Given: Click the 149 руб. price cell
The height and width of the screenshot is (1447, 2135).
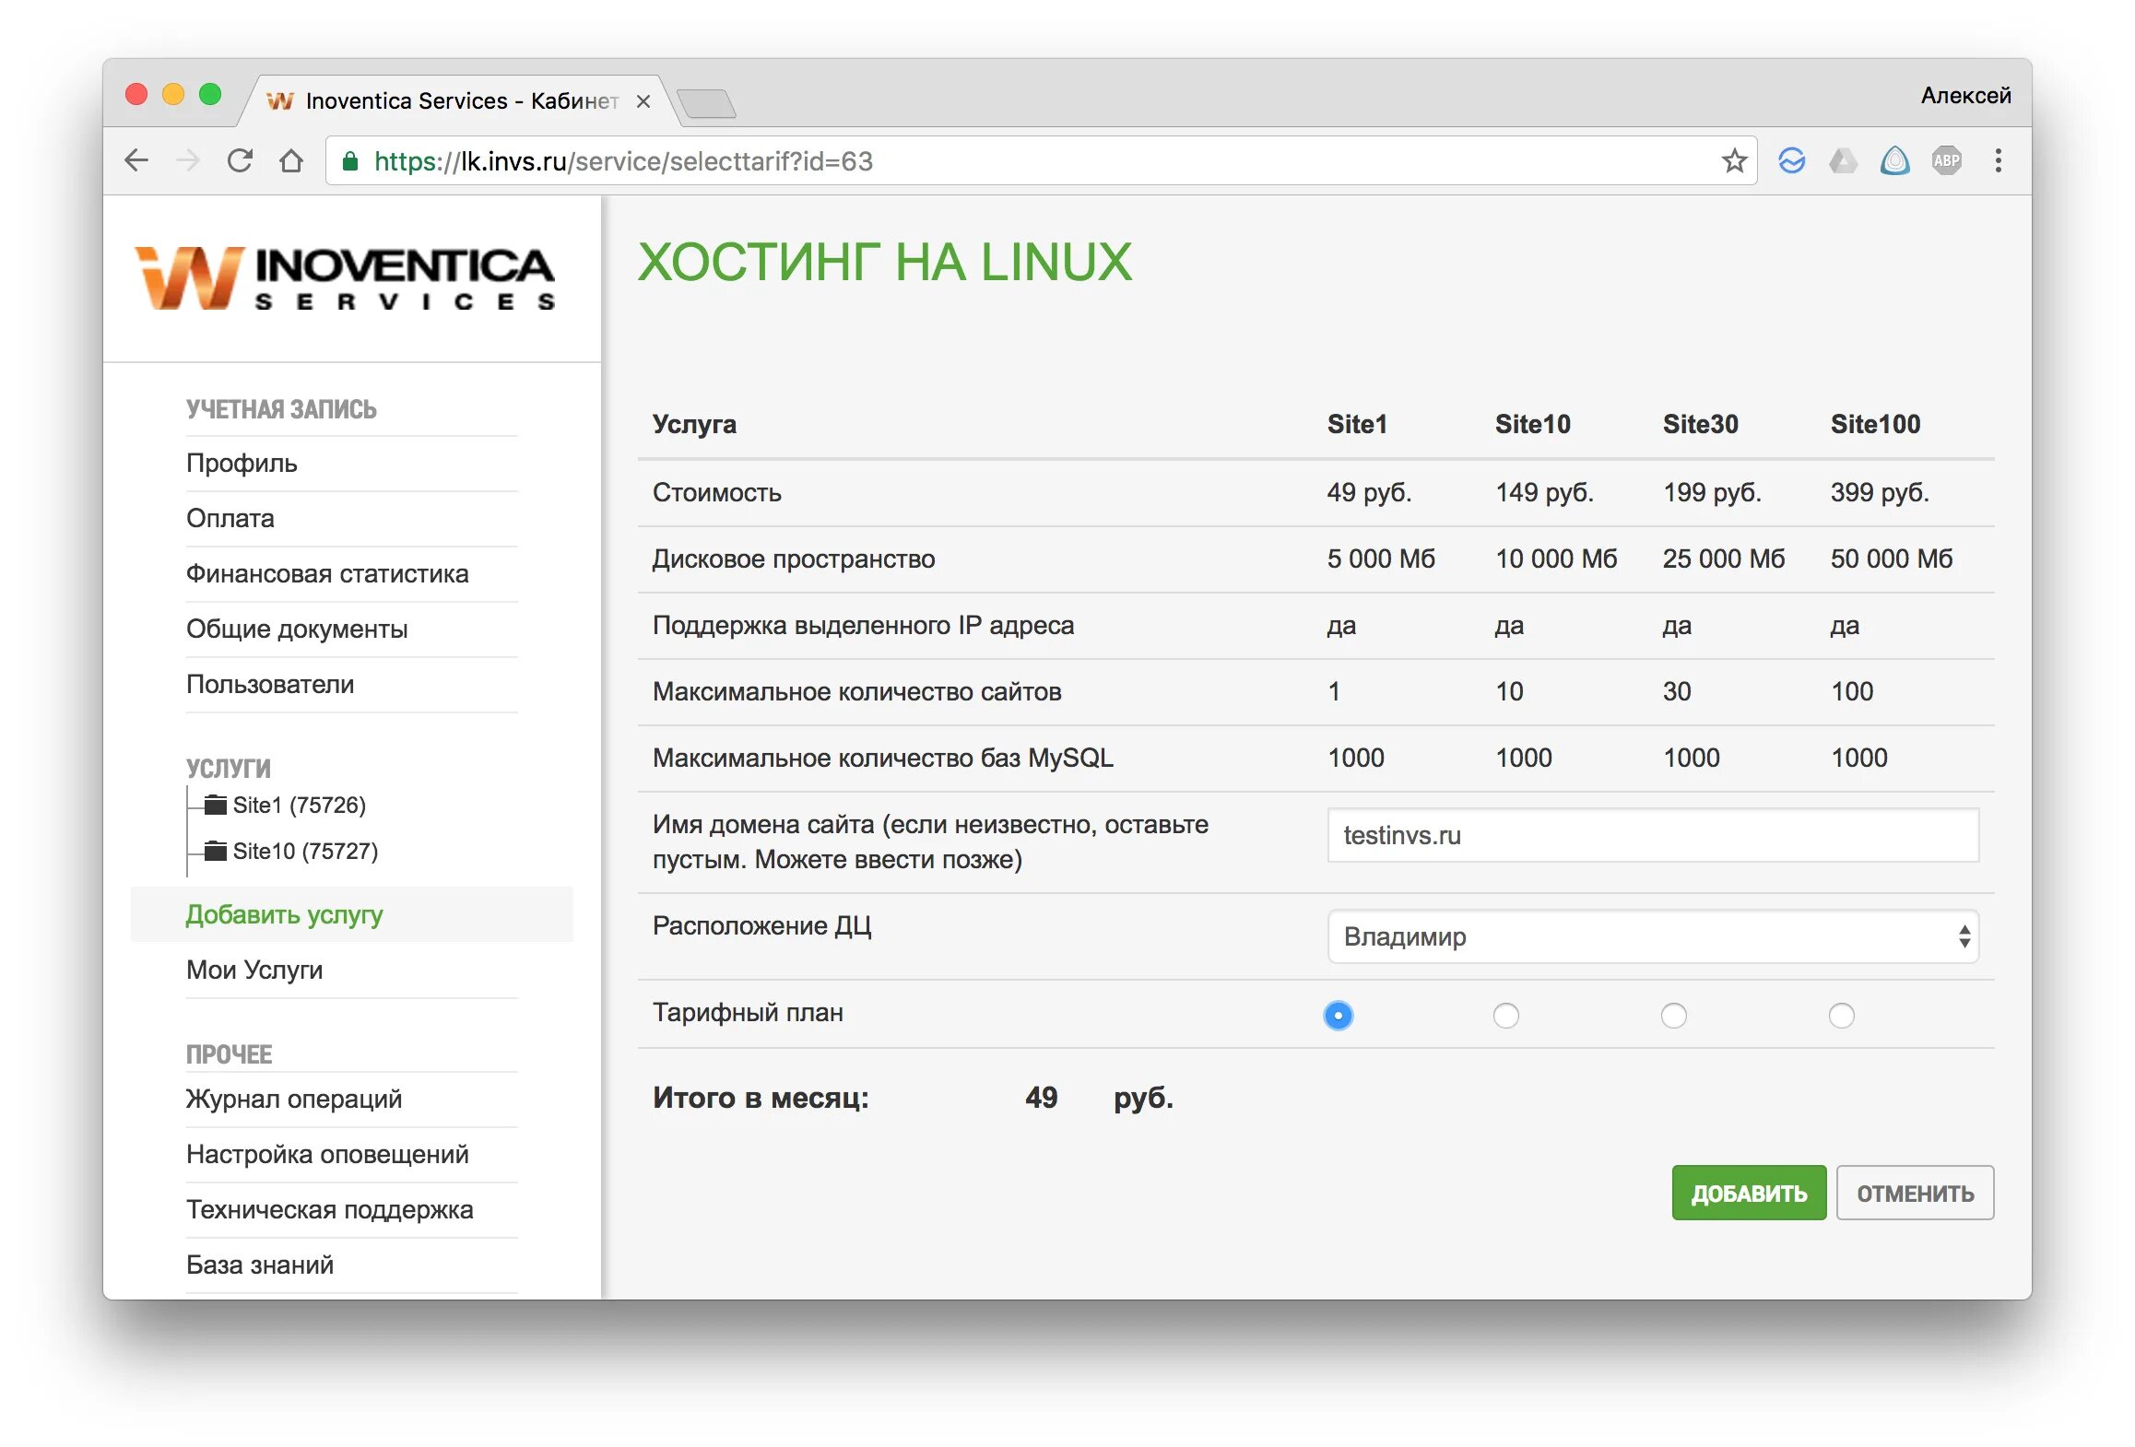Looking at the screenshot, I should click(x=1544, y=492).
